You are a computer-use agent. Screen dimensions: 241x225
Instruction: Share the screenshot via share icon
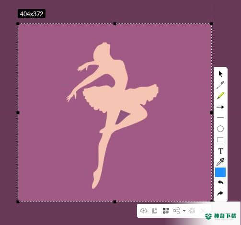(176, 211)
